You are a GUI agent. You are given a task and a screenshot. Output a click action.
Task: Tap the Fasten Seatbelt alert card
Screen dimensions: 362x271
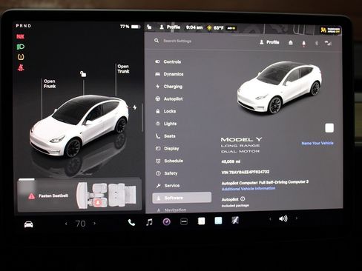pyautogui.click(x=79, y=195)
